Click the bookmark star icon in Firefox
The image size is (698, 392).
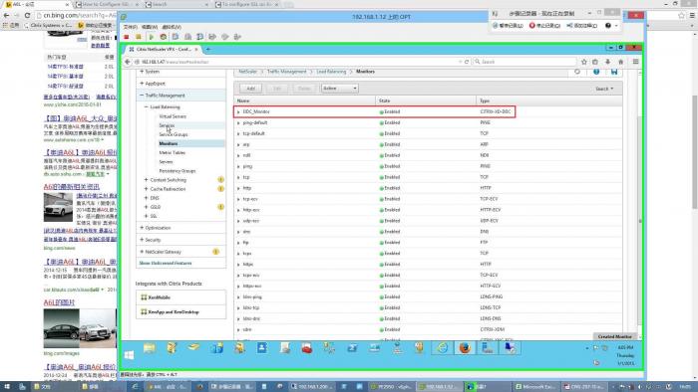pyautogui.click(x=584, y=62)
